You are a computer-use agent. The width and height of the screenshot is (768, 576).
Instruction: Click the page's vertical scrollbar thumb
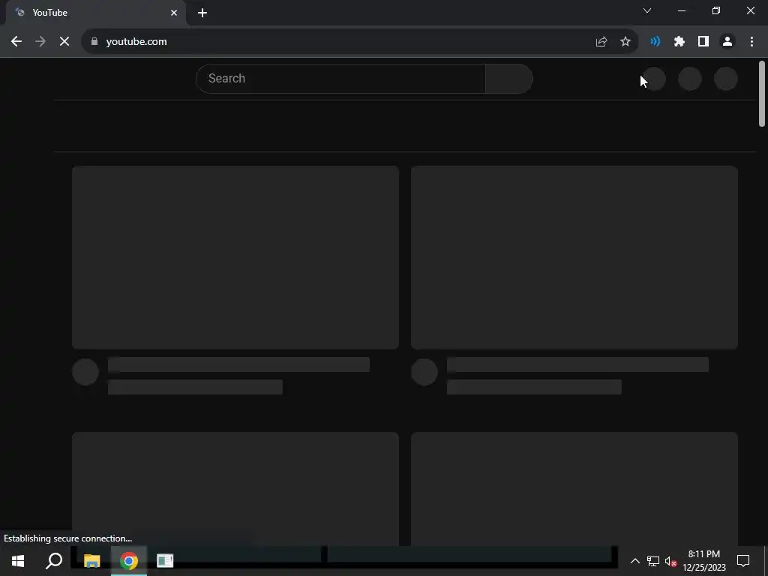pyautogui.click(x=762, y=94)
